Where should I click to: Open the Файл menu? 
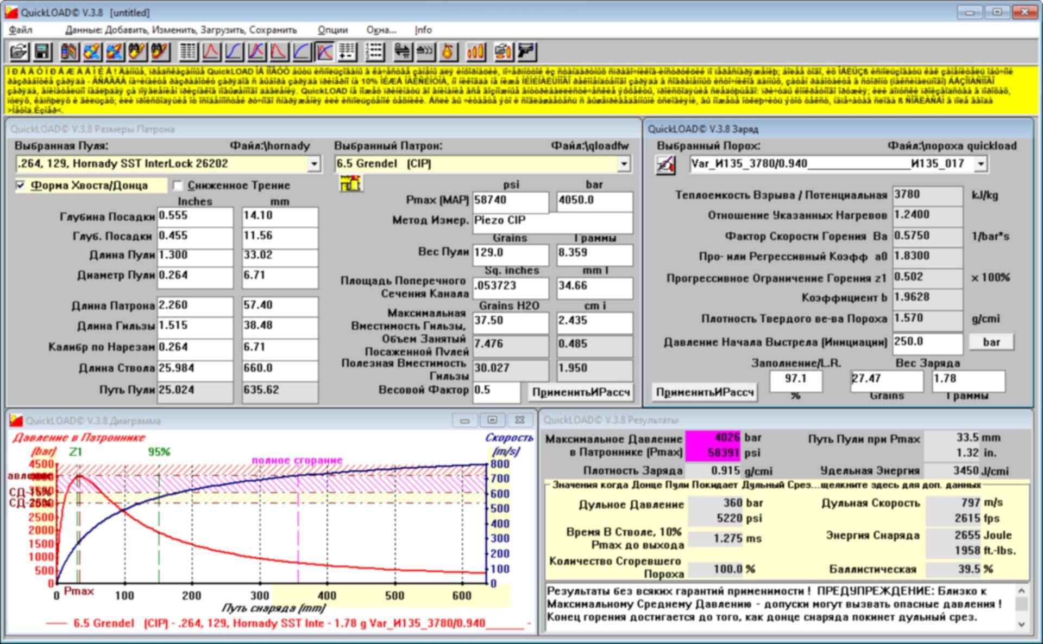(21, 30)
